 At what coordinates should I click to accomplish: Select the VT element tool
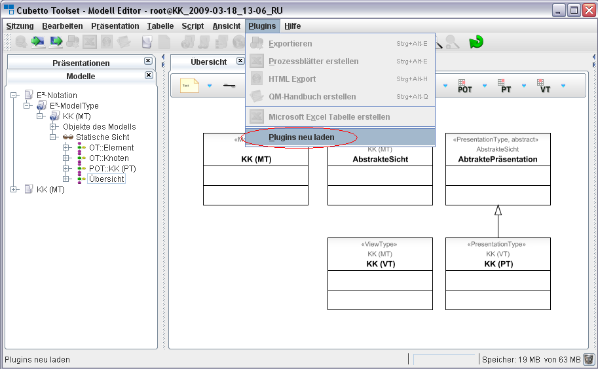544,86
